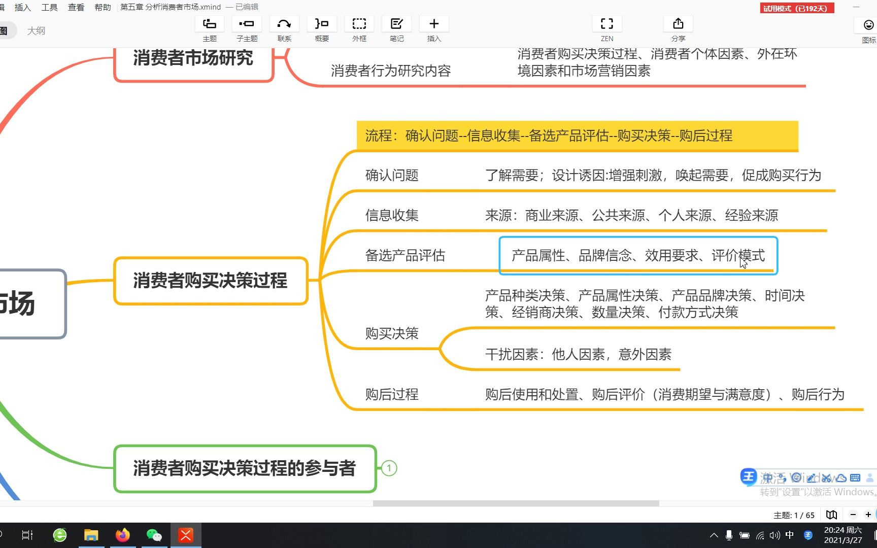Click the trial mode 试用模式 badge
Image resolution: width=877 pixels, height=548 pixels.
(797, 8)
